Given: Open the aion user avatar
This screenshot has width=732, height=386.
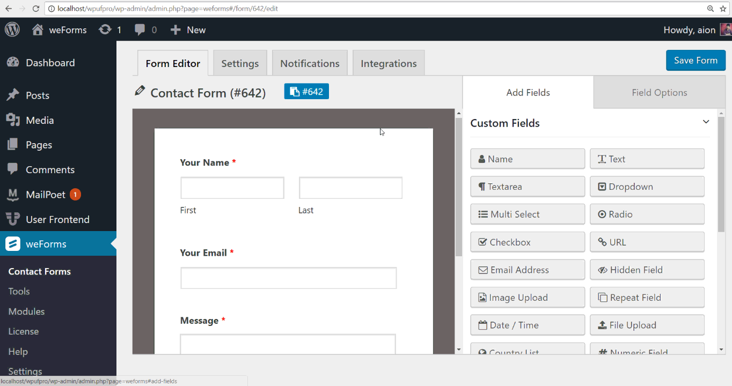Looking at the screenshot, I should click(x=726, y=29).
